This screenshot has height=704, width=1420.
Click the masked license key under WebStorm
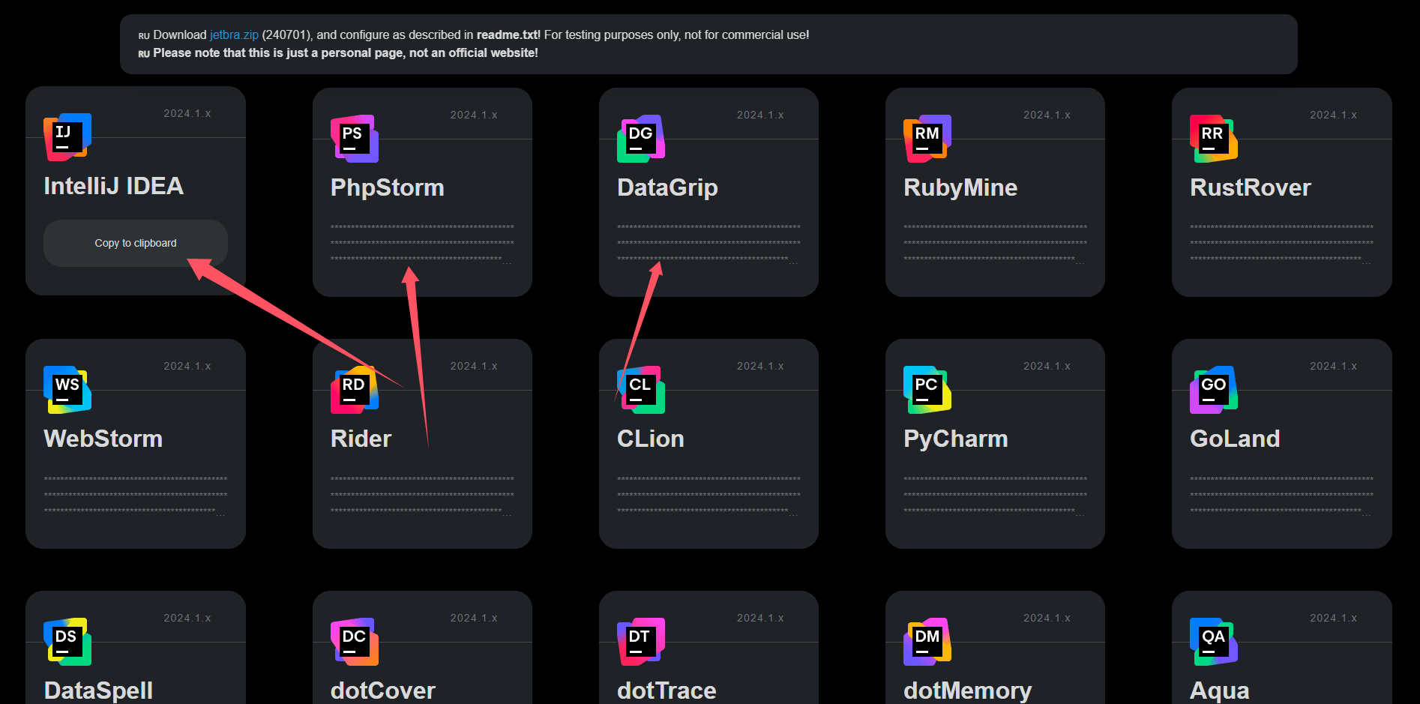coord(136,496)
